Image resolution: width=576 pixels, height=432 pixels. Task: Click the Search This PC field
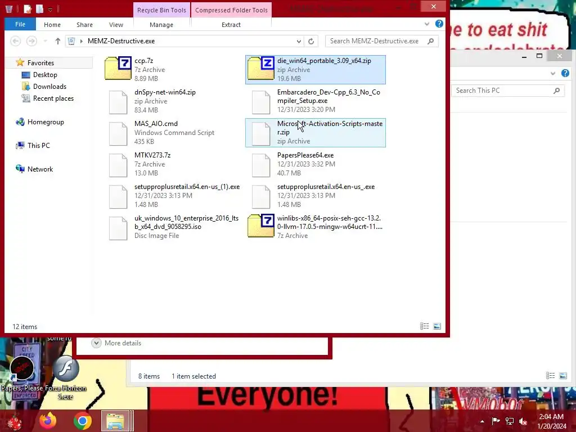[x=508, y=91]
